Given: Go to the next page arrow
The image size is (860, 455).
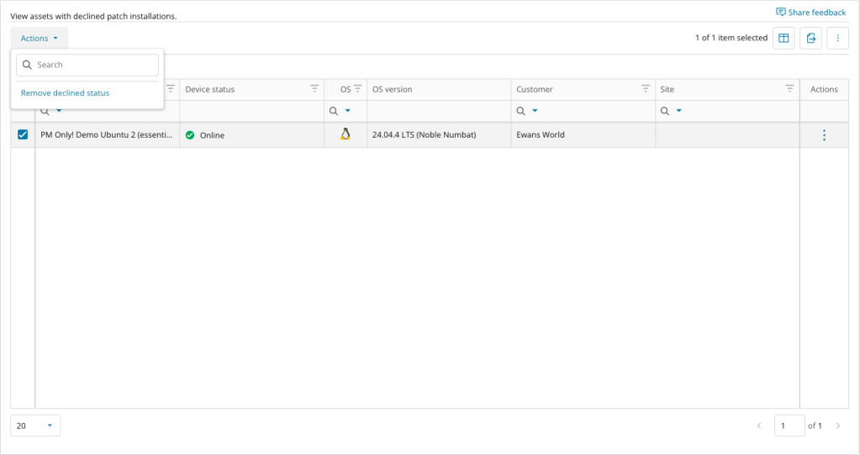Looking at the screenshot, I should (837, 426).
